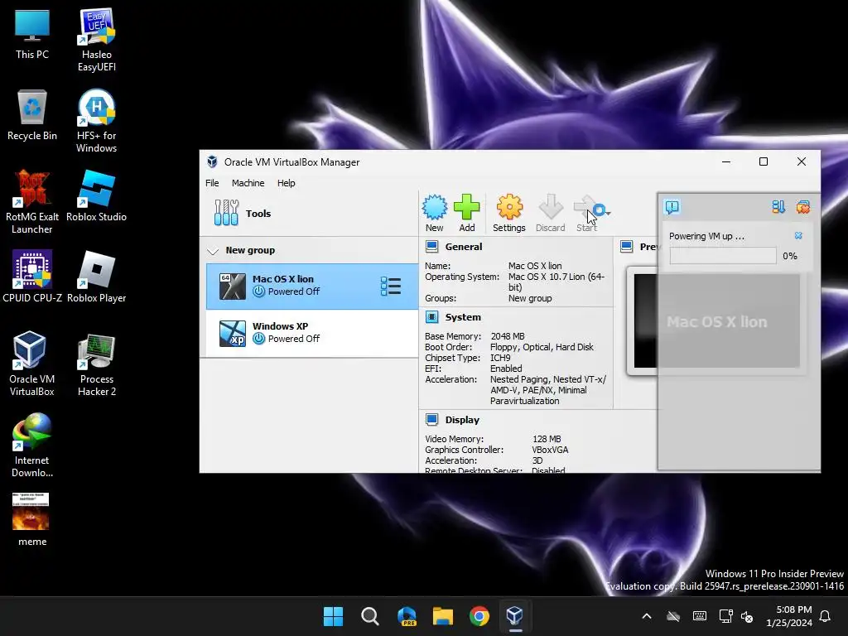Select Oracle VM VirtualBox desktop shortcut
848x636 pixels.
[32, 364]
